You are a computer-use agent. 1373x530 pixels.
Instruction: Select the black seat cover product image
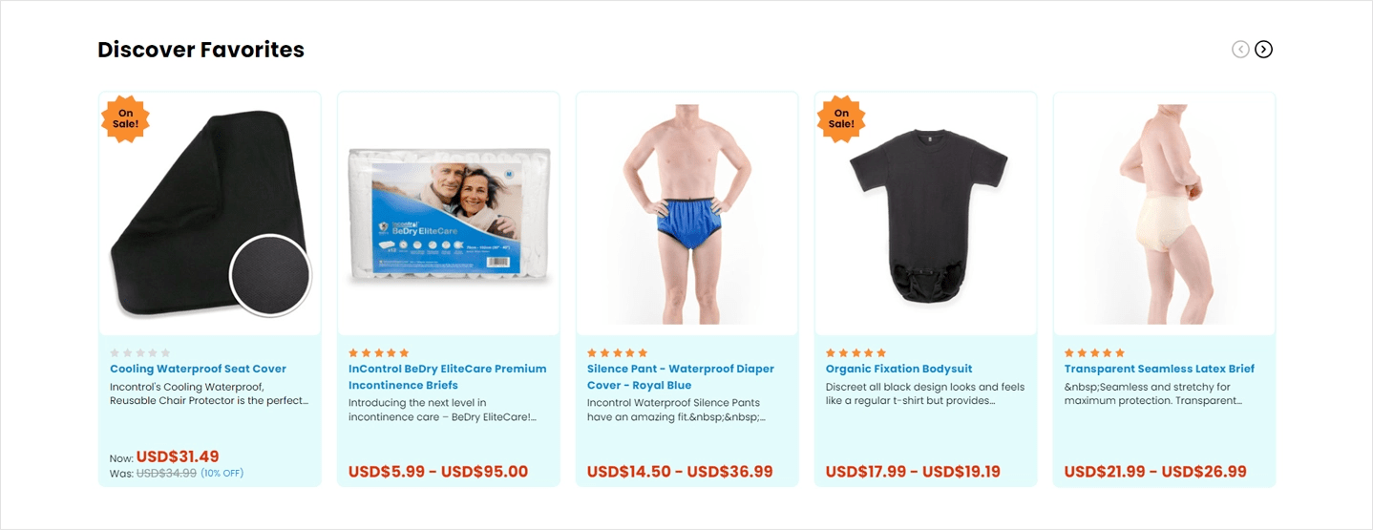click(210, 214)
